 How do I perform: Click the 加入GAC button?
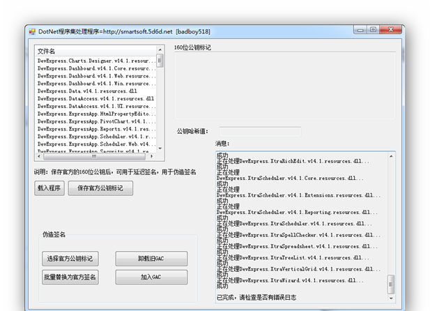click(x=151, y=277)
